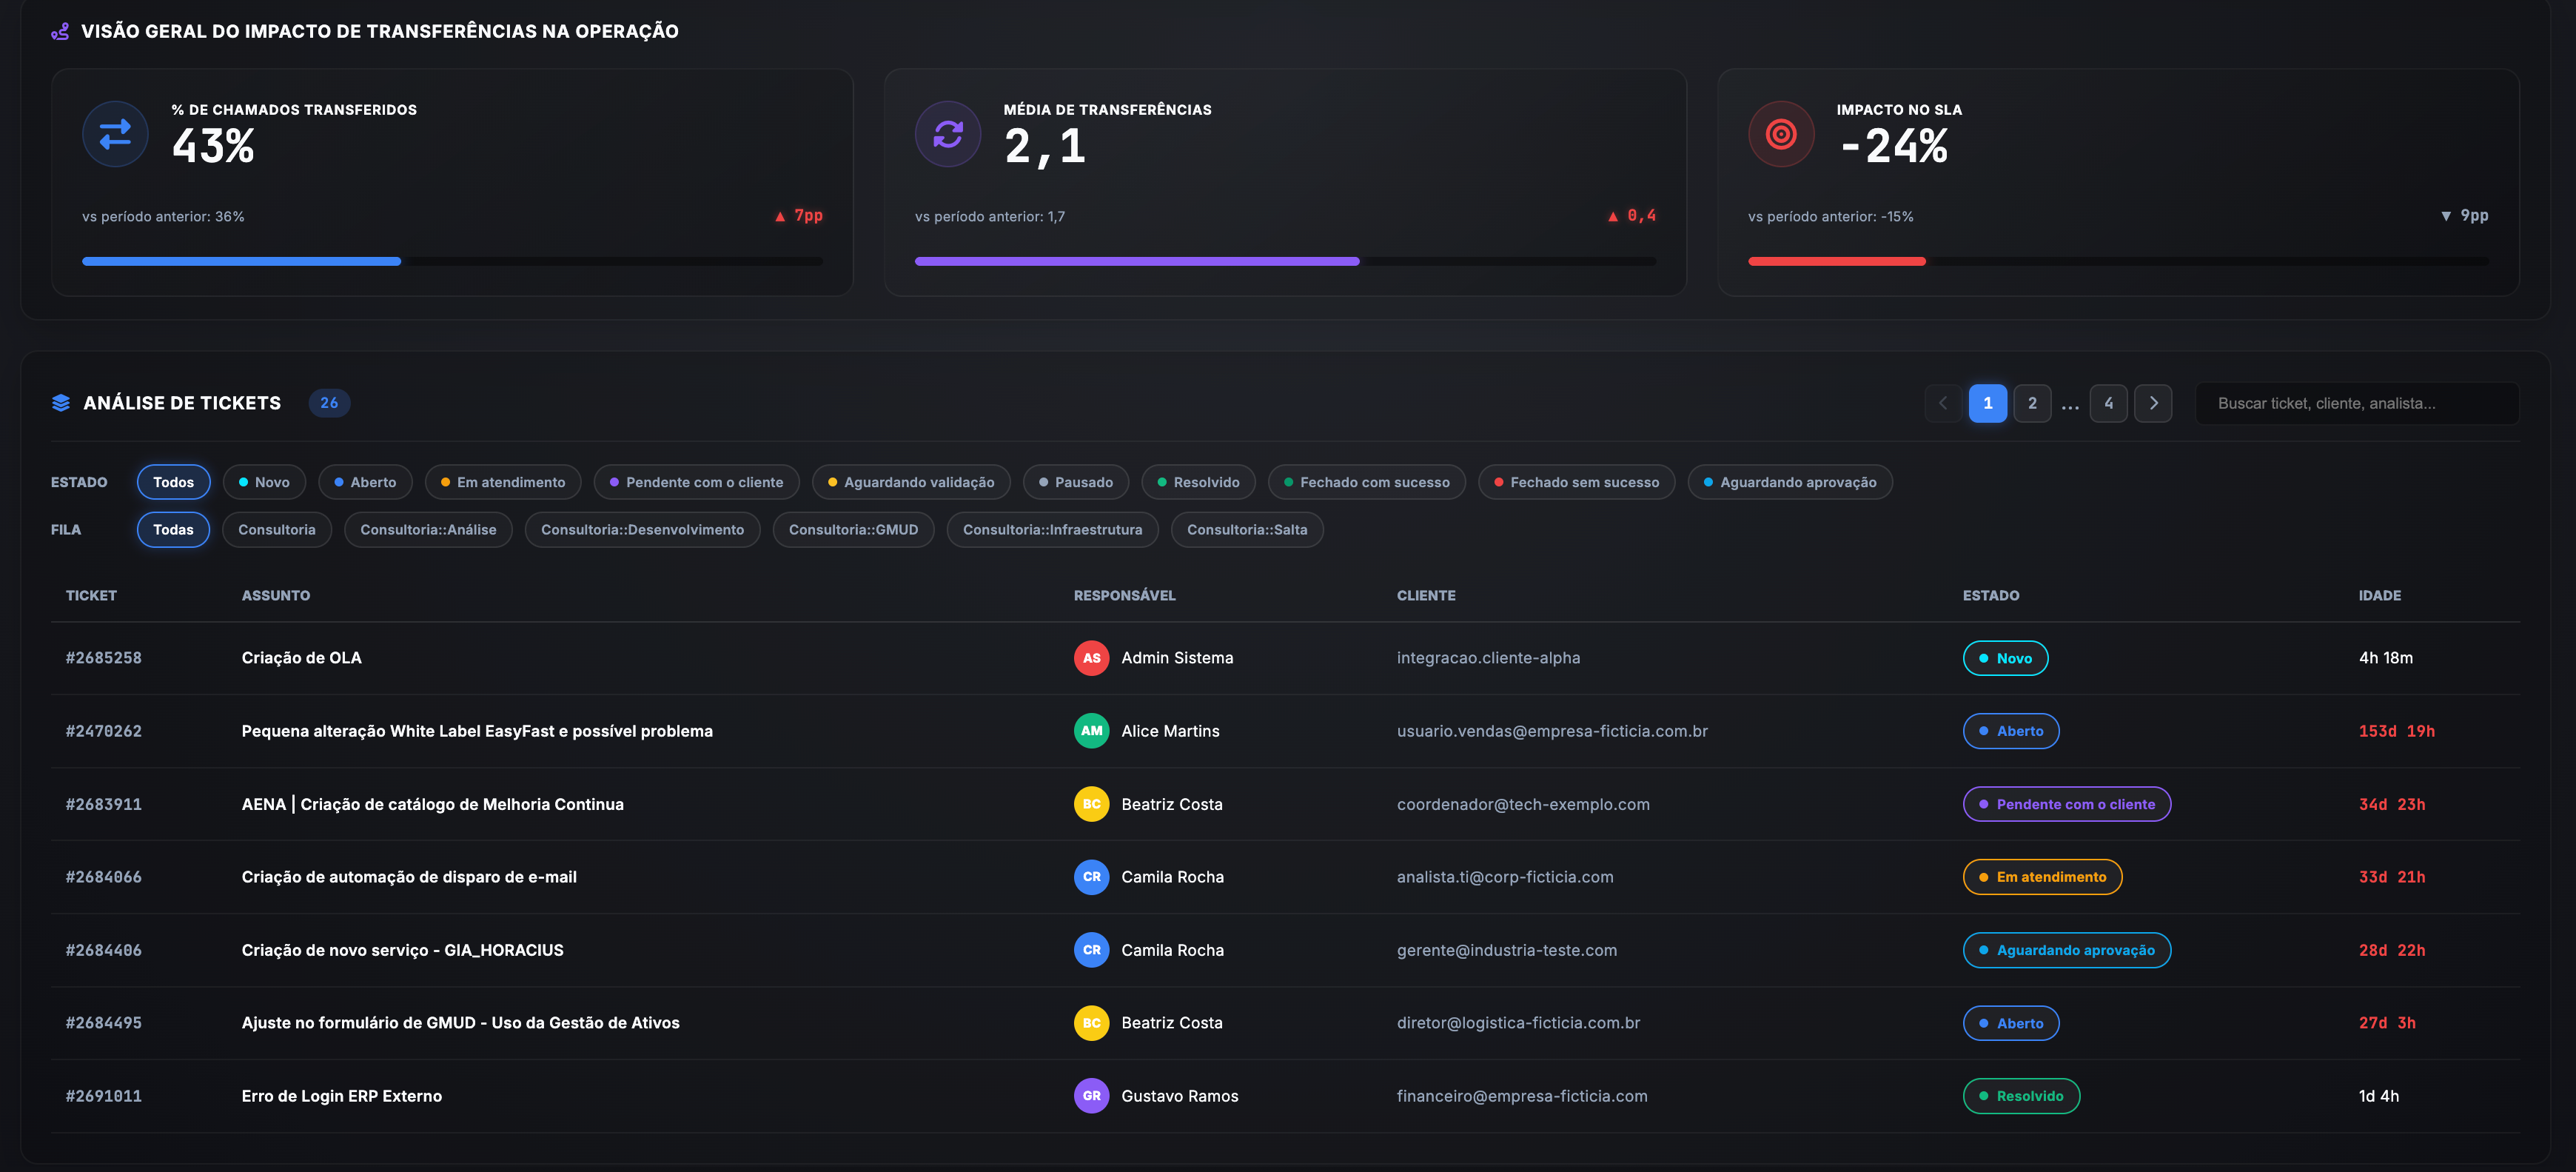2576x1172 pixels.
Task: Sort by the Cliente column header
Action: point(1425,595)
